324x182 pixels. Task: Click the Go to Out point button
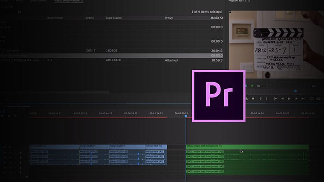tap(303, 99)
